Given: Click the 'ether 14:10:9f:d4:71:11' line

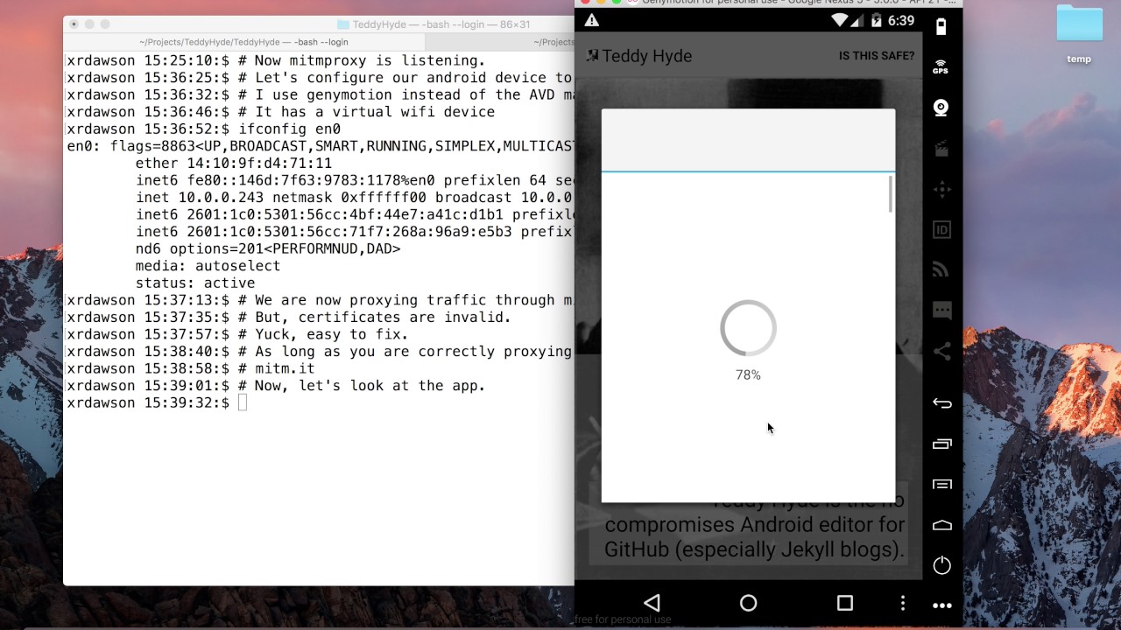Looking at the screenshot, I should pyautogui.click(x=234, y=163).
